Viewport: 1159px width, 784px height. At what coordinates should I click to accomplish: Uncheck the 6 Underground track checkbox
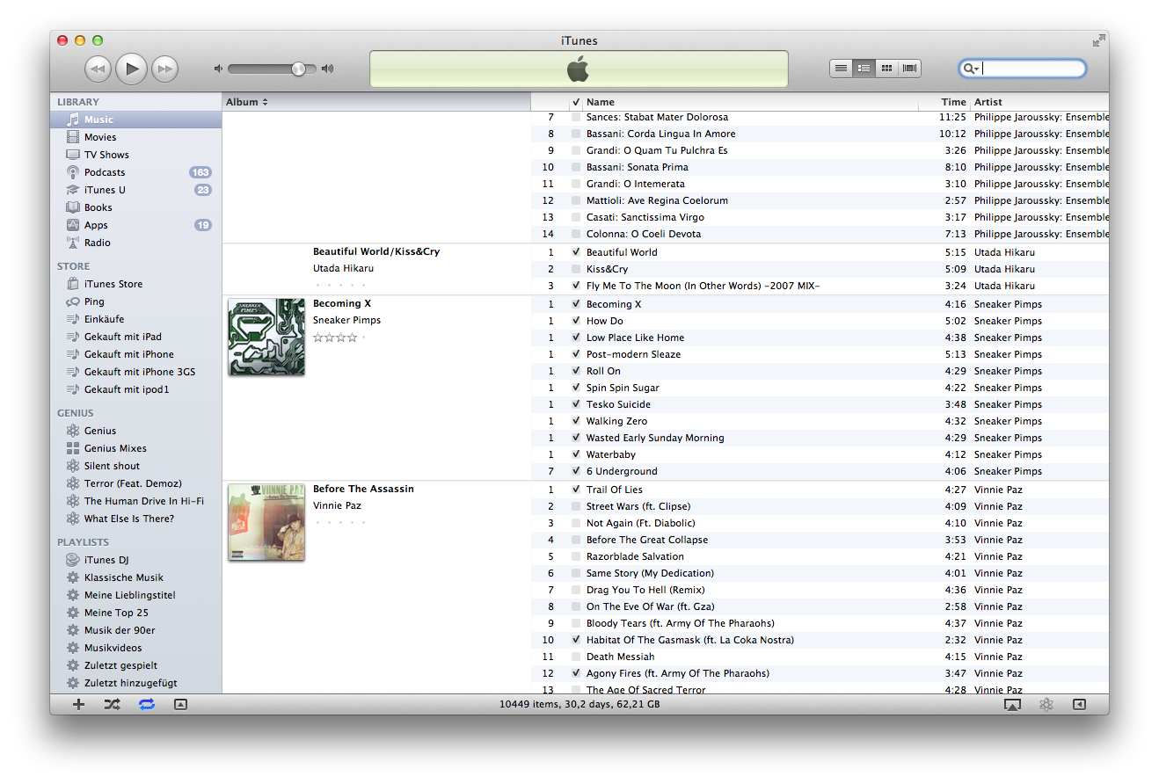(576, 471)
